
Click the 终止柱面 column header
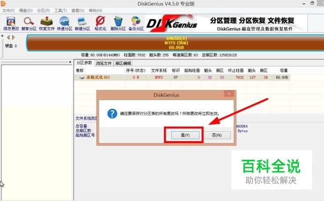pos(236,71)
